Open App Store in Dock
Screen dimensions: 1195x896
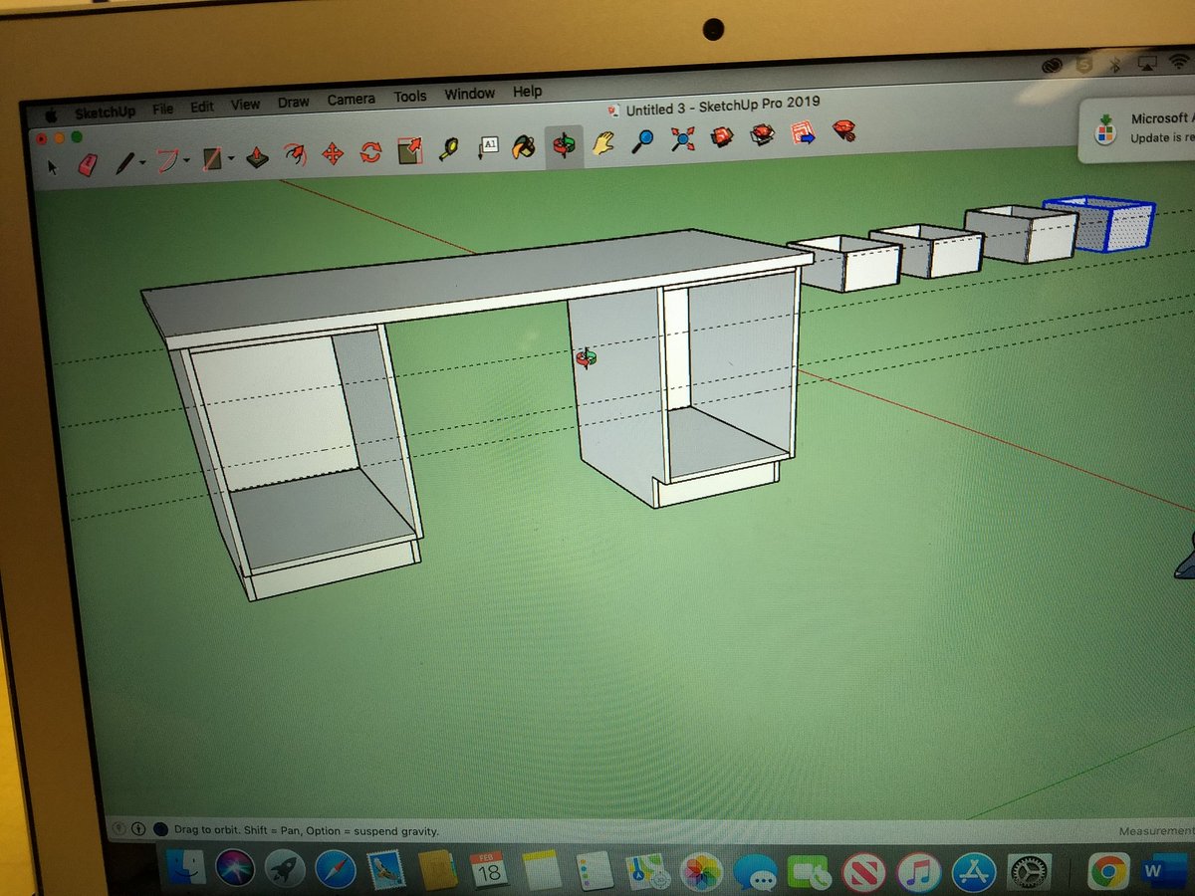[x=973, y=872]
